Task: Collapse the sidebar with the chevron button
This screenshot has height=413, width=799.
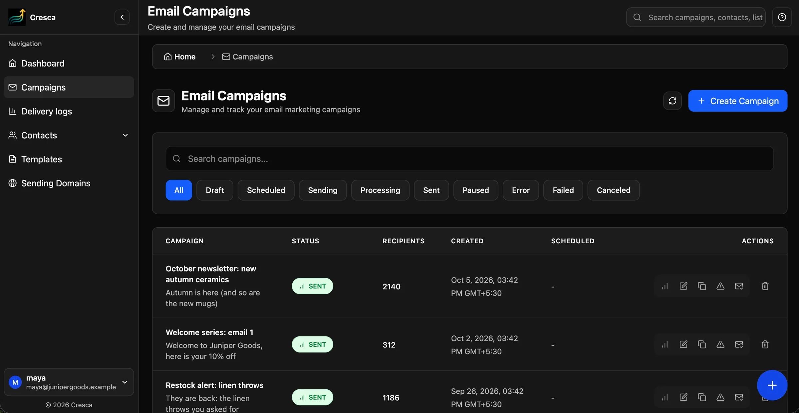Action: point(122,17)
